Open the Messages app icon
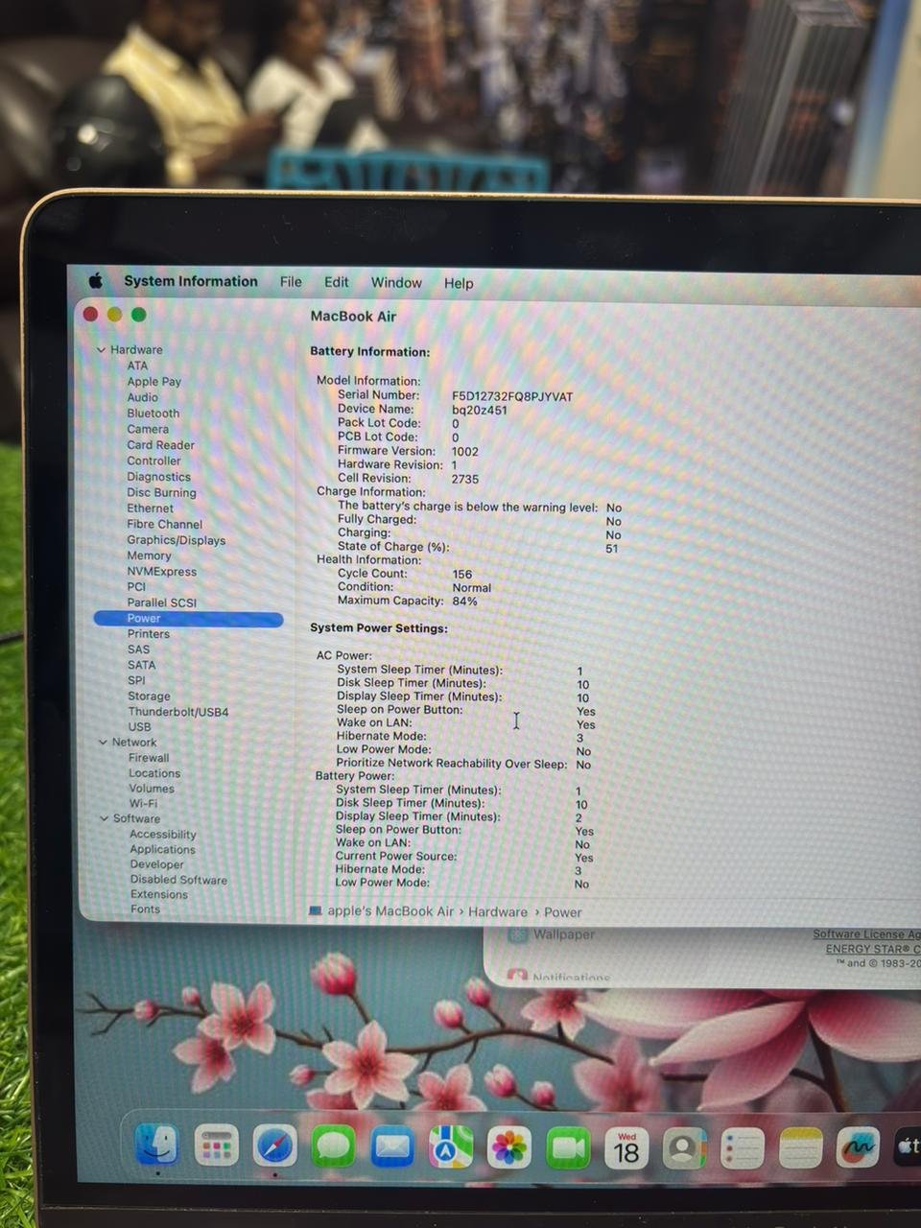The height and width of the screenshot is (1228, 921). click(x=333, y=1146)
